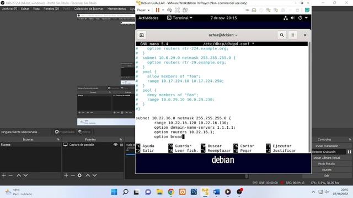
Task: Click the terminal vertical scrollbar
Action: [309, 97]
